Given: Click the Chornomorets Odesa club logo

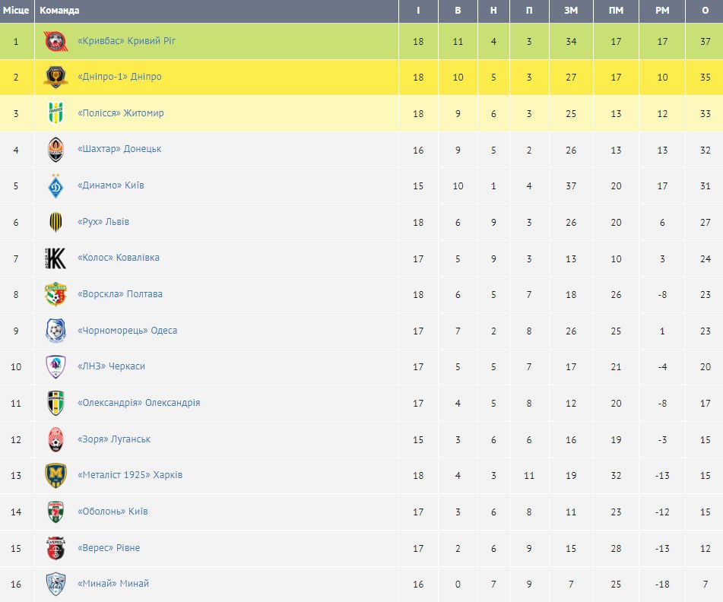Looking at the screenshot, I should pos(55,331).
